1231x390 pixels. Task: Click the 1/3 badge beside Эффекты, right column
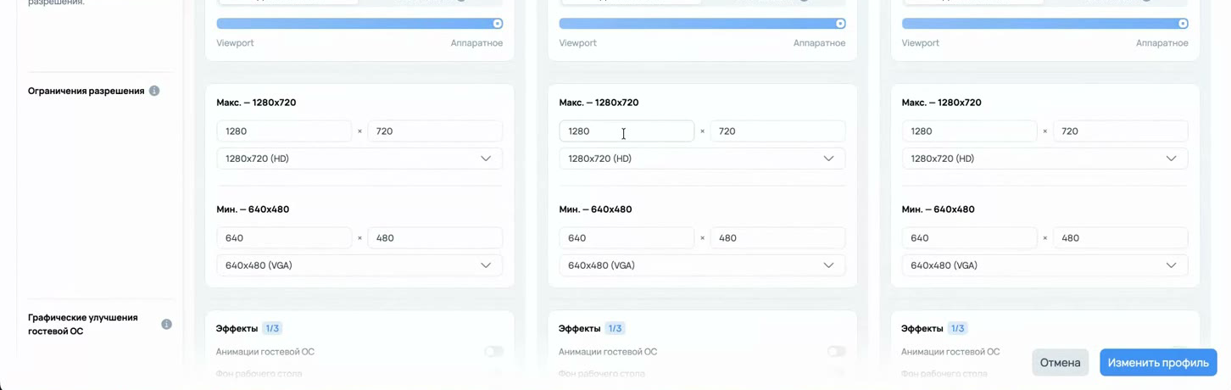(957, 328)
